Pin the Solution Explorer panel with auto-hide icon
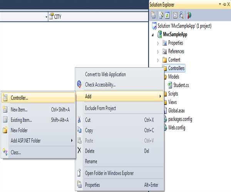Viewport: 231px width, 192px height. click(x=224, y=3)
